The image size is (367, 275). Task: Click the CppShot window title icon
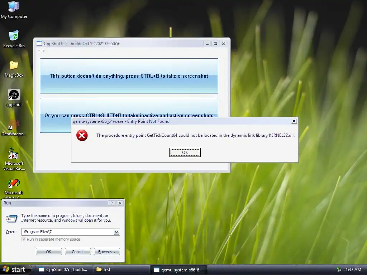tap(39, 43)
